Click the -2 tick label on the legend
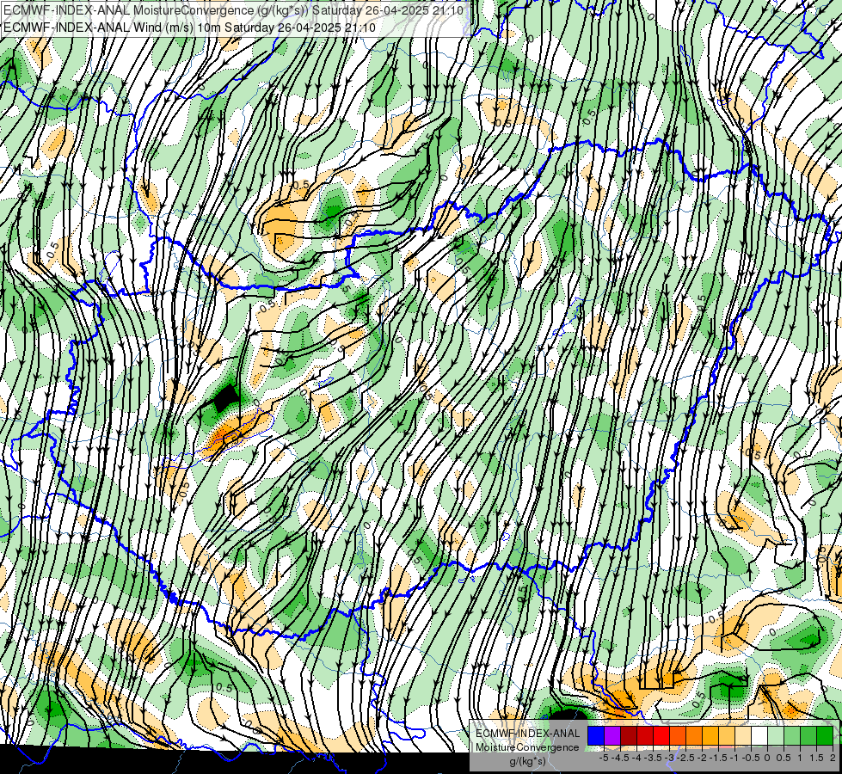The height and width of the screenshot is (774, 842). pos(702,758)
